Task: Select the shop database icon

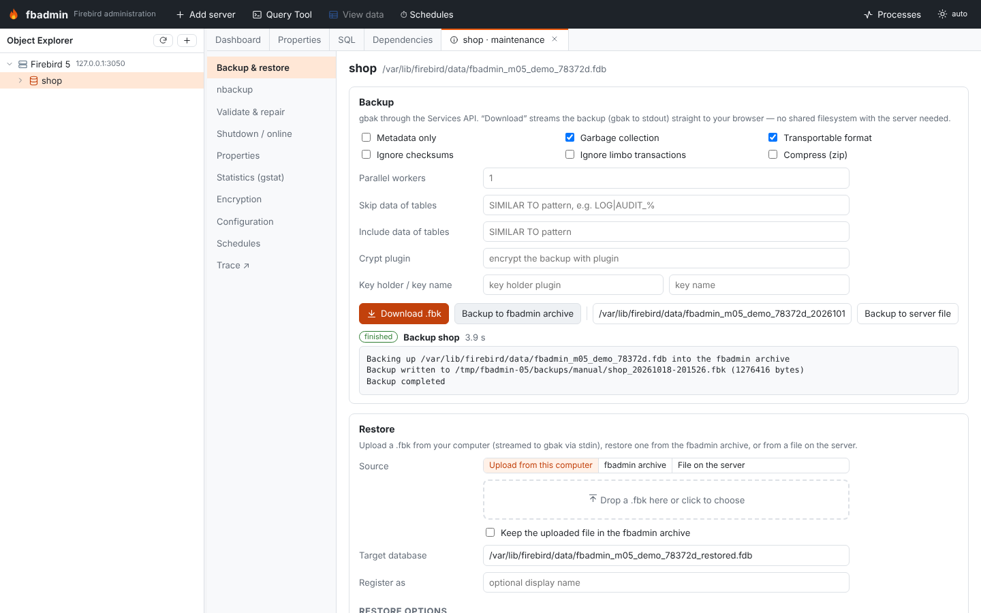Action: click(33, 80)
